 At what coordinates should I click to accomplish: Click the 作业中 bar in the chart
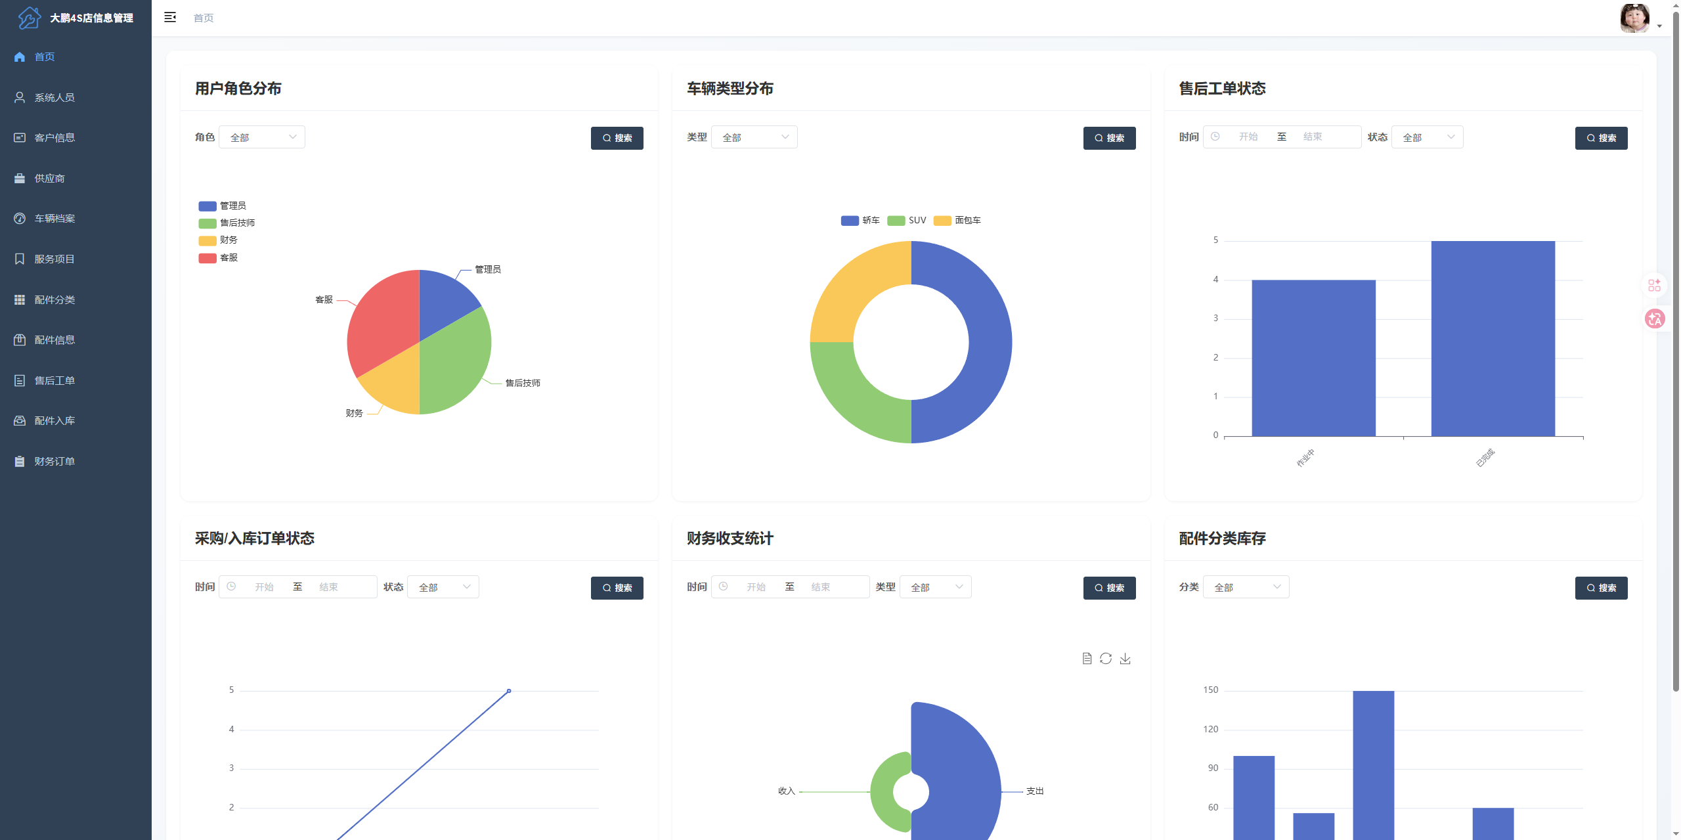1313,358
